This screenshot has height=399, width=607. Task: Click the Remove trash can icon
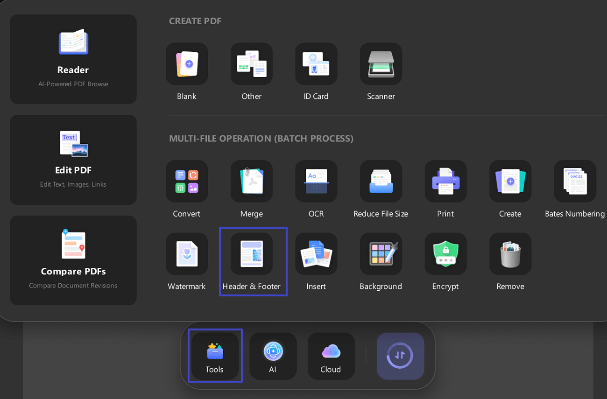tap(510, 254)
